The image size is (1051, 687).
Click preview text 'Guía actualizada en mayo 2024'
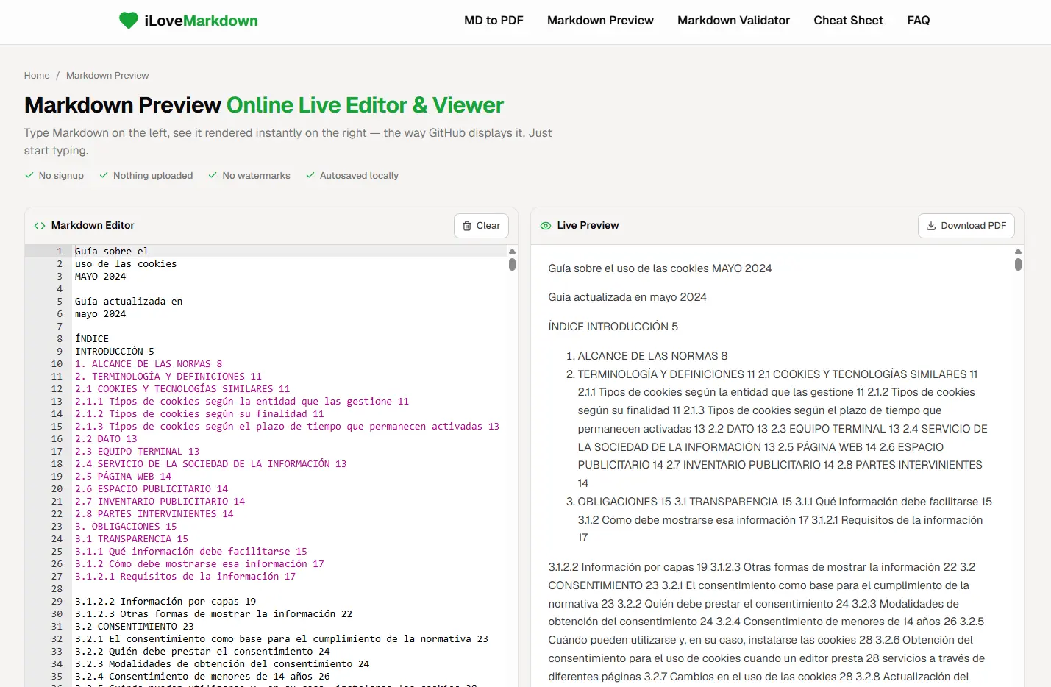pos(627,297)
